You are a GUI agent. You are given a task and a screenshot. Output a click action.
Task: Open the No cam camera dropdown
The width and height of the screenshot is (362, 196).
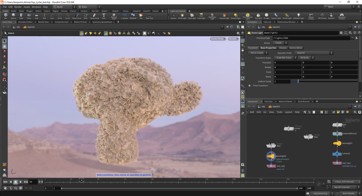coord(233,39)
